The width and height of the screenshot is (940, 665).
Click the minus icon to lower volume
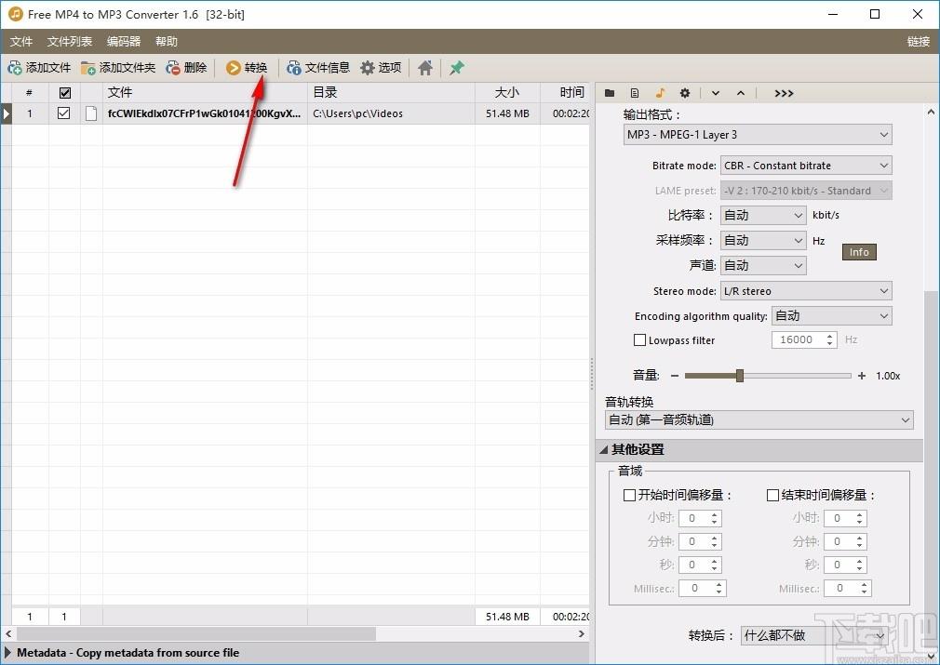[x=675, y=376]
